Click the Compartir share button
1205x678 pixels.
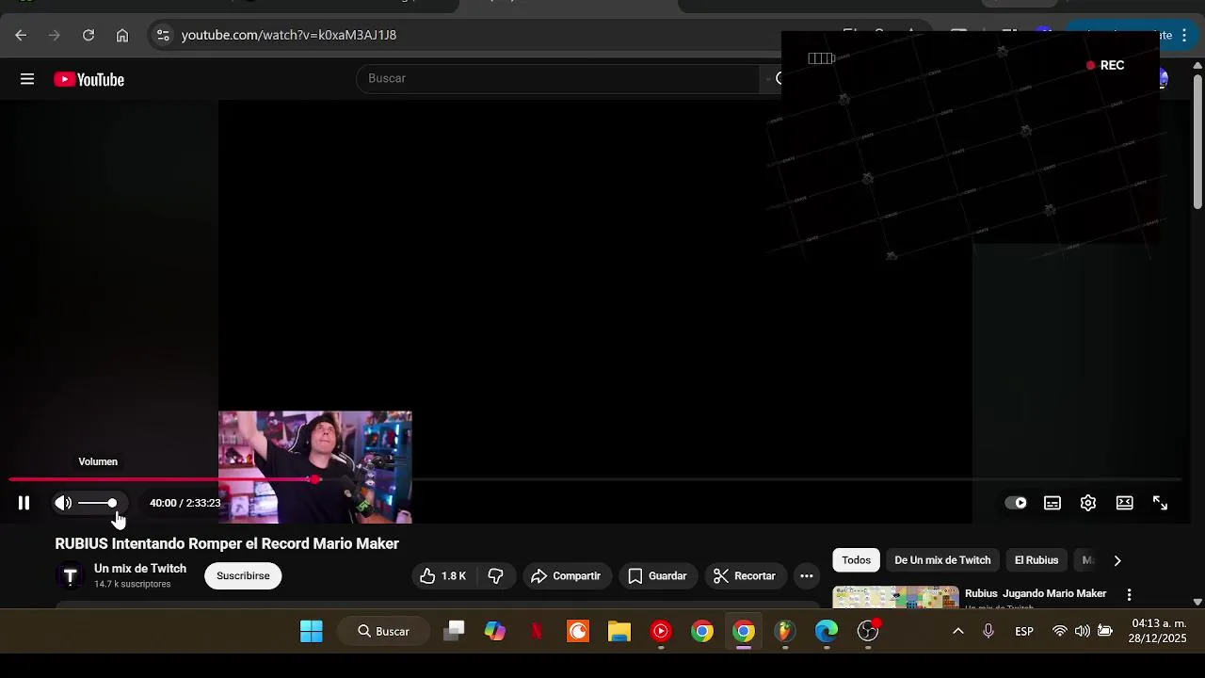[566, 575]
